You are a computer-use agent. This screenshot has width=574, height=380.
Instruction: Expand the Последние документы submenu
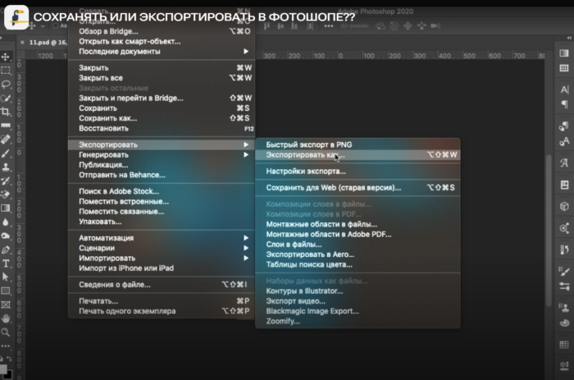[161, 52]
